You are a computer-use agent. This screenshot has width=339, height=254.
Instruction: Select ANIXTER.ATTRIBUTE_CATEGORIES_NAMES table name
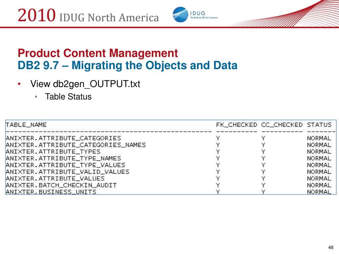point(76,145)
